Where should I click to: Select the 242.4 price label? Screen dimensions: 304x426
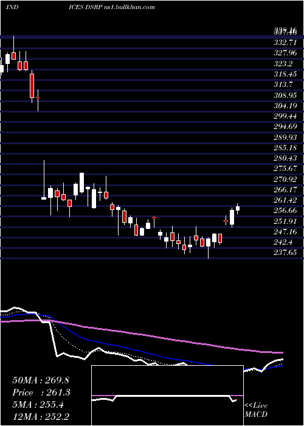(x=284, y=242)
